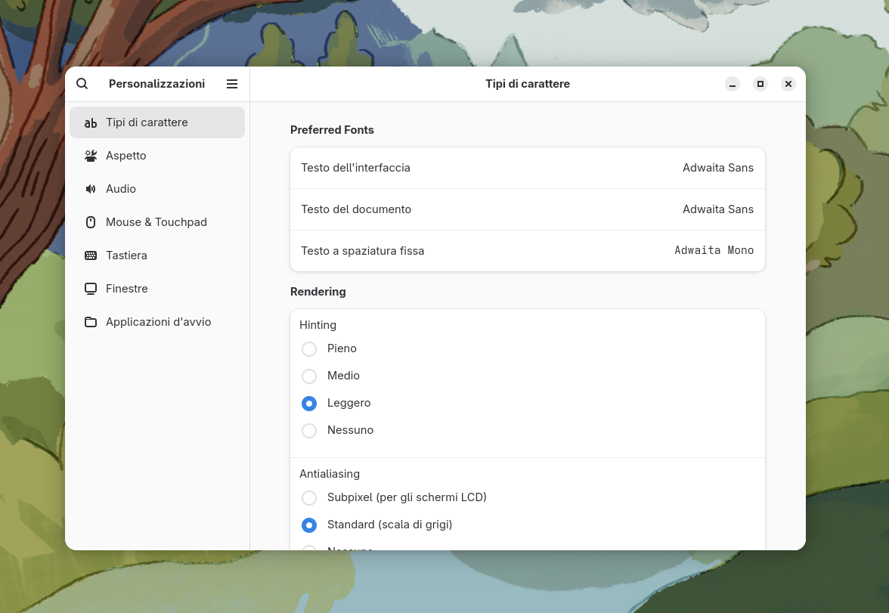
Task: Click the mouse icon beside Mouse & Touchpad
Action: (x=91, y=222)
